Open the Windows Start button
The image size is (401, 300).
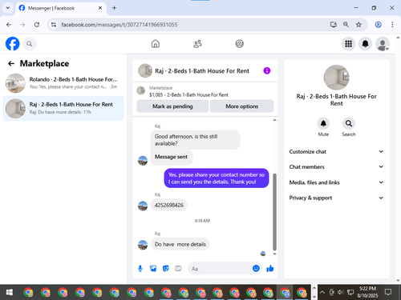pos(10,292)
